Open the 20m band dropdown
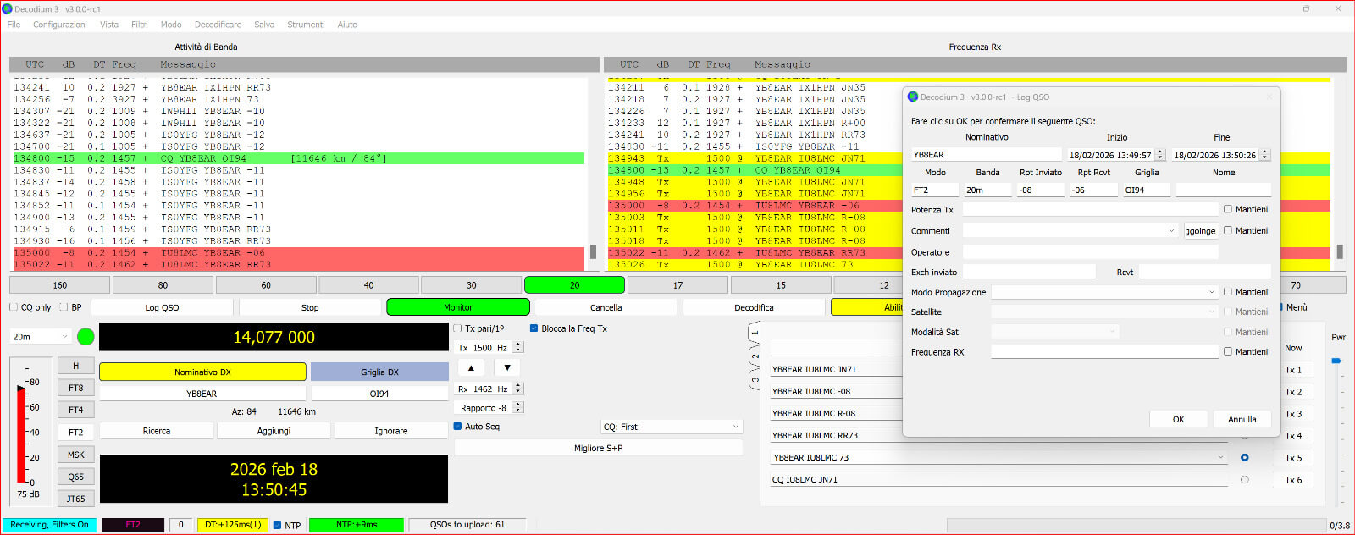The height and width of the screenshot is (535, 1355). 40,337
